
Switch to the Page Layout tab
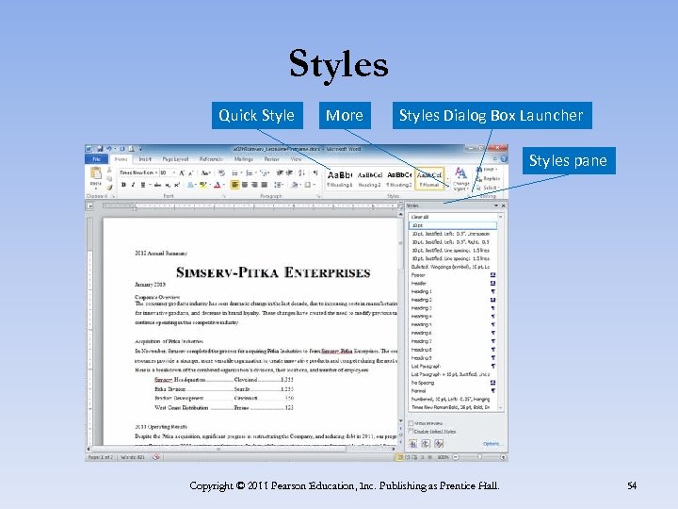click(x=175, y=159)
